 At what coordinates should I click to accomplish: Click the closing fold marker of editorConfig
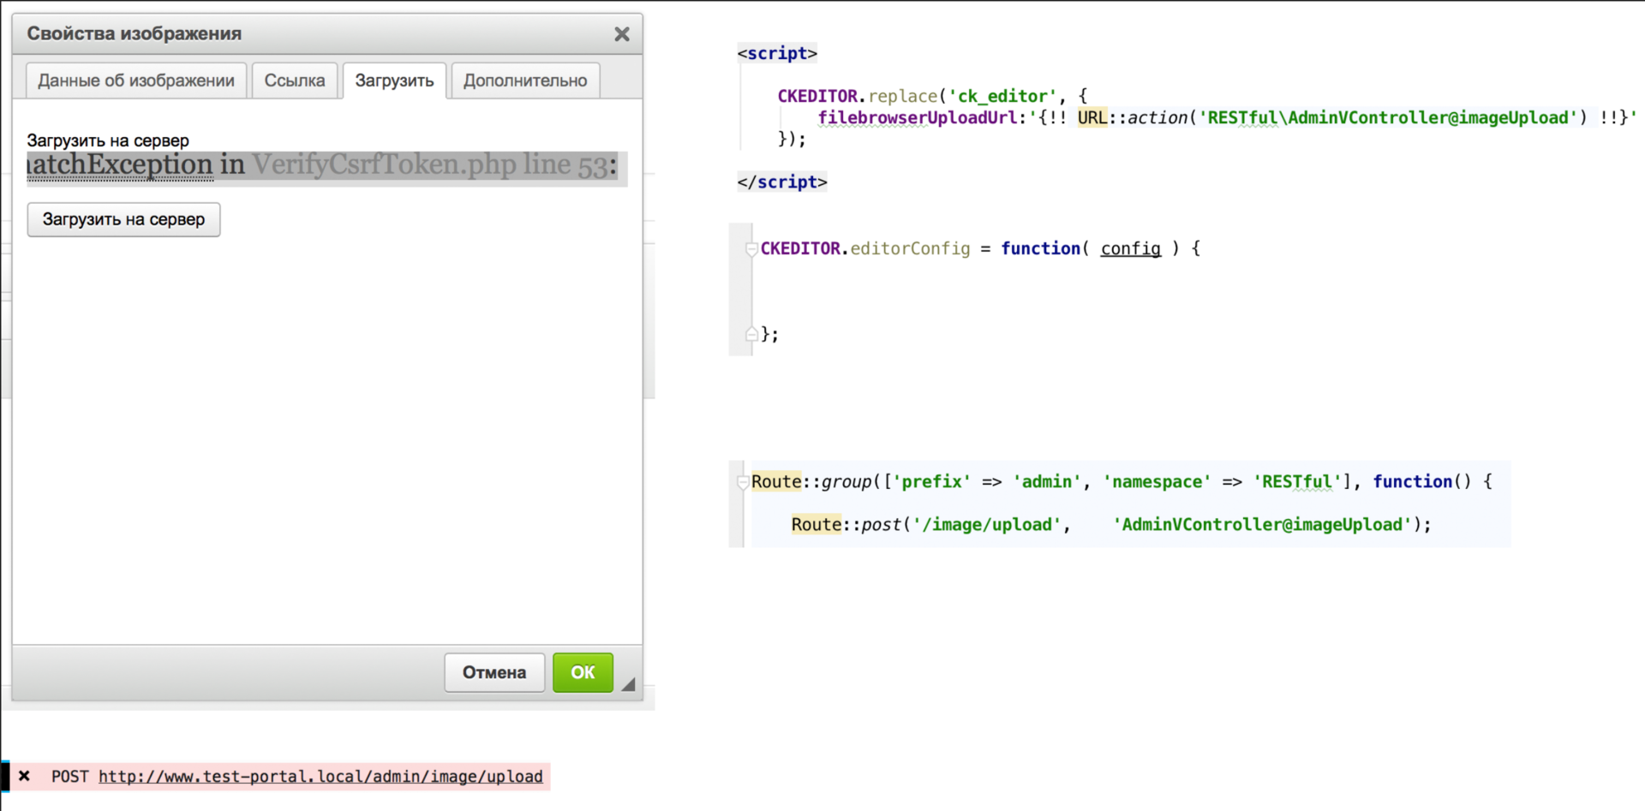click(751, 334)
